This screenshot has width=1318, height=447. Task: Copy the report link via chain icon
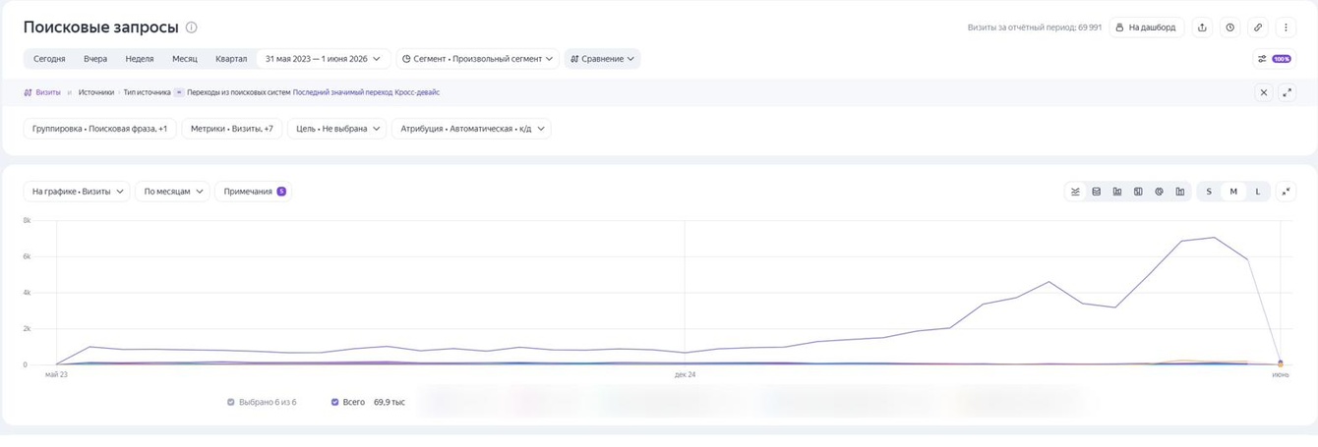point(1258,28)
